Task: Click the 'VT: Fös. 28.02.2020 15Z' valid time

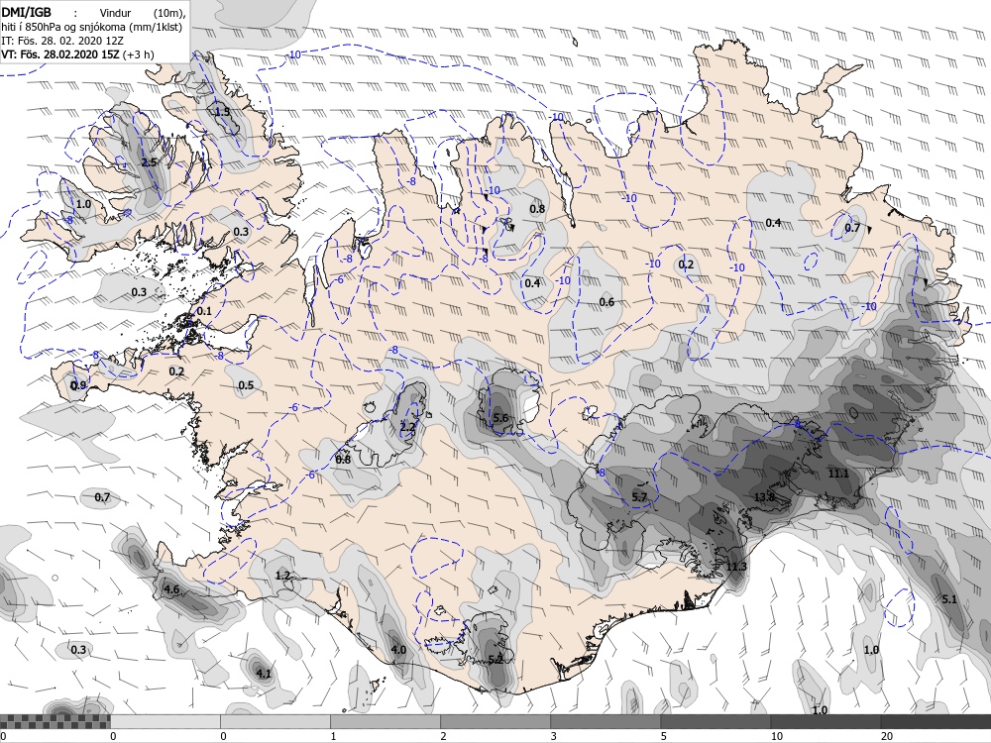Action: click(x=60, y=54)
